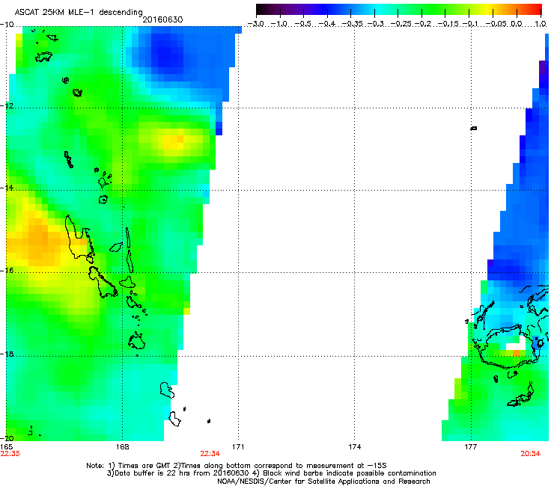Click the "-0.05" color scale label

click(x=496, y=24)
